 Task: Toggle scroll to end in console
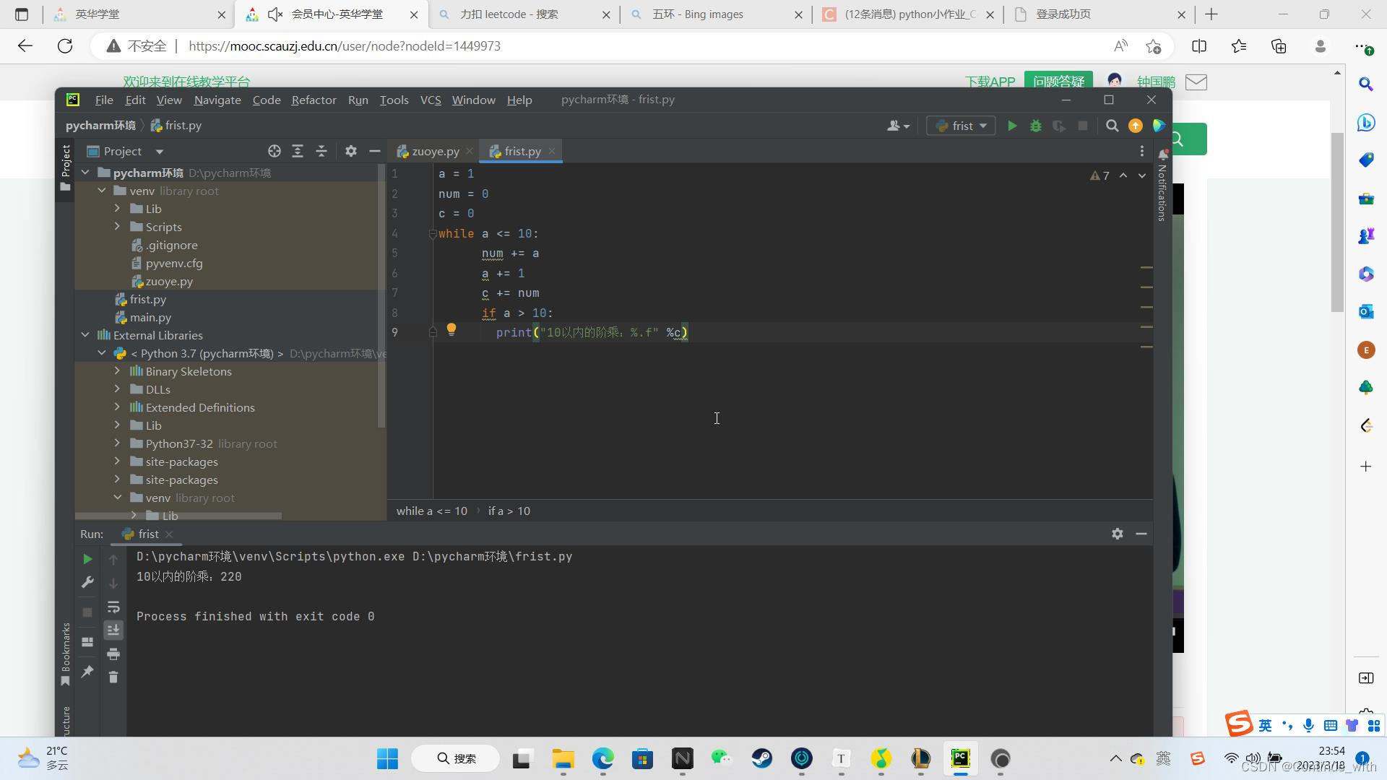click(x=113, y=630)
